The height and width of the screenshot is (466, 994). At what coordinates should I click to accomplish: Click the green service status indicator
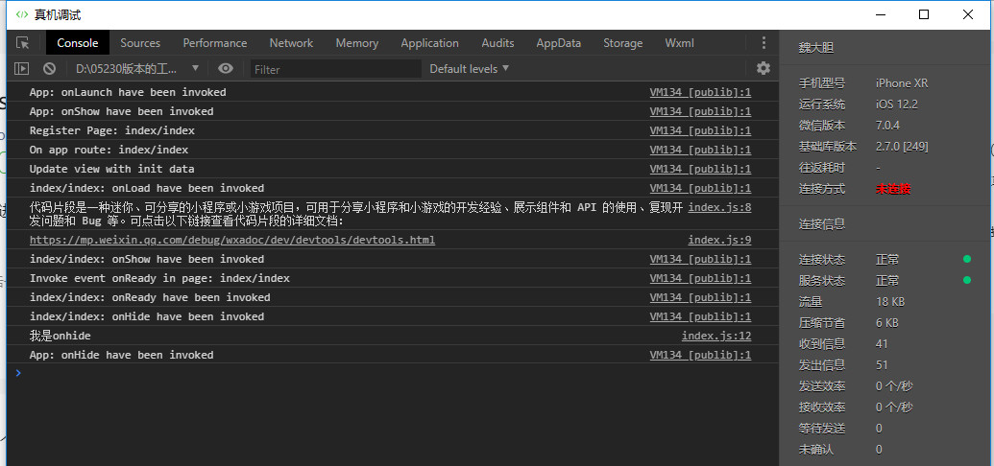[x=967, y=280]
